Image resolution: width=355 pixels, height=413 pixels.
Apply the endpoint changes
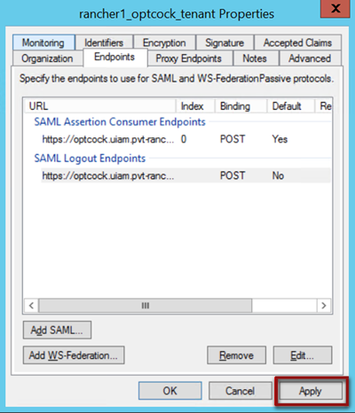pos(310,391)
